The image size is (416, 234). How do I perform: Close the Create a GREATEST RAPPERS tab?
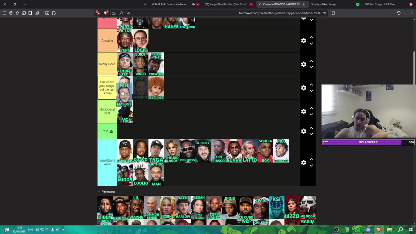pos(260,4)
